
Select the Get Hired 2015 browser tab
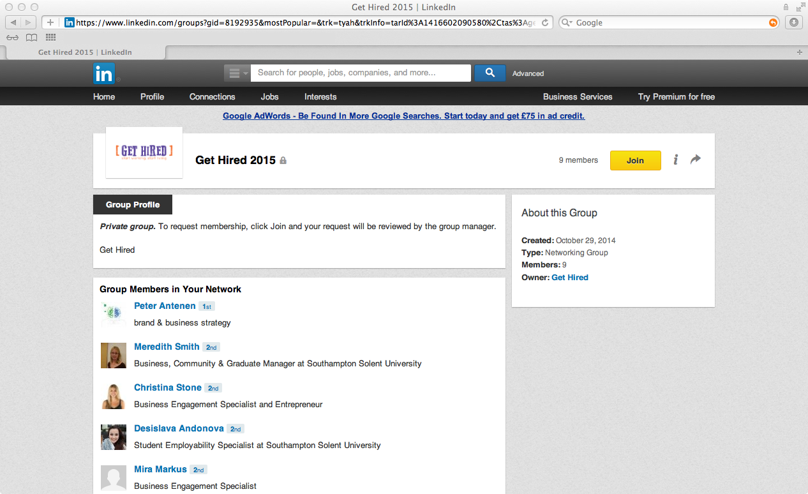pyautogui.click(x=85, y=52)
